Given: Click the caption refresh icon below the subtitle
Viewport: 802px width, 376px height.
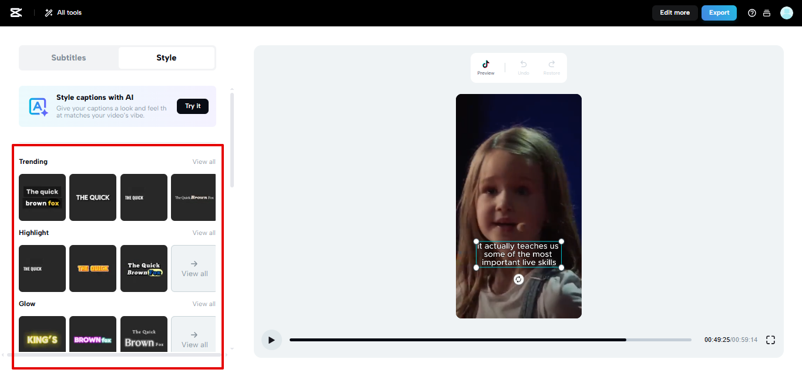Looking at the screenshot, I should [518, 280].
